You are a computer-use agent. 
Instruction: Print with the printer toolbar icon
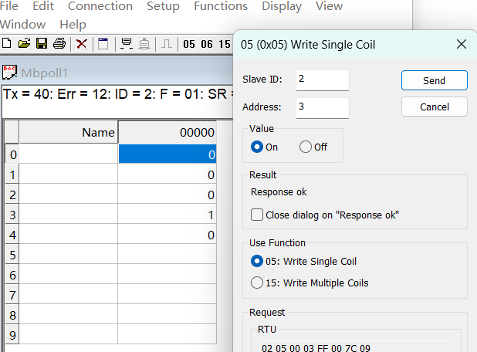tap(59, 44)
